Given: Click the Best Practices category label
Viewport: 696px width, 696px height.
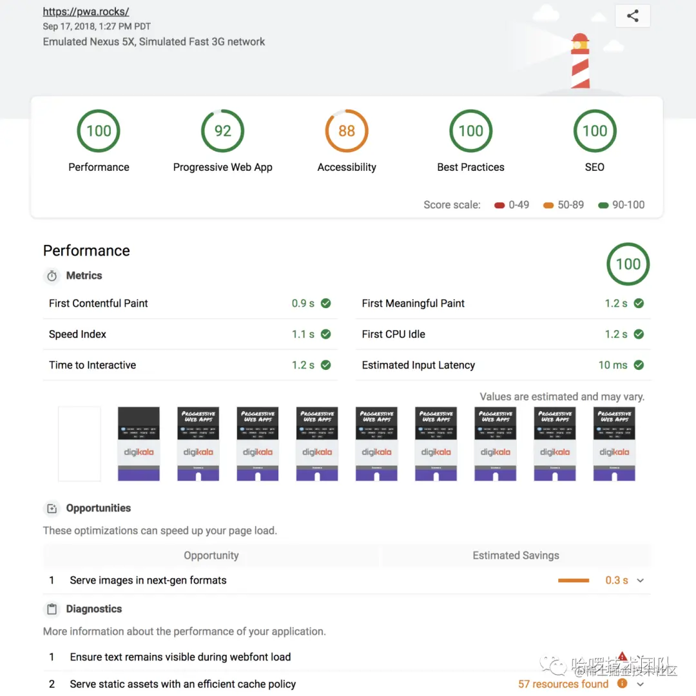Looking at the screenshot, I should tap(470, 168).
